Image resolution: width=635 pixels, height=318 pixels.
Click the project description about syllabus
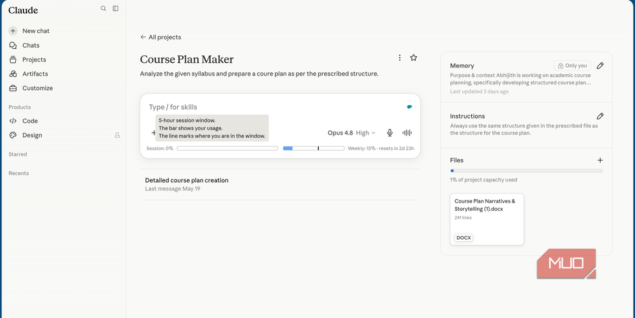point(259,74)
